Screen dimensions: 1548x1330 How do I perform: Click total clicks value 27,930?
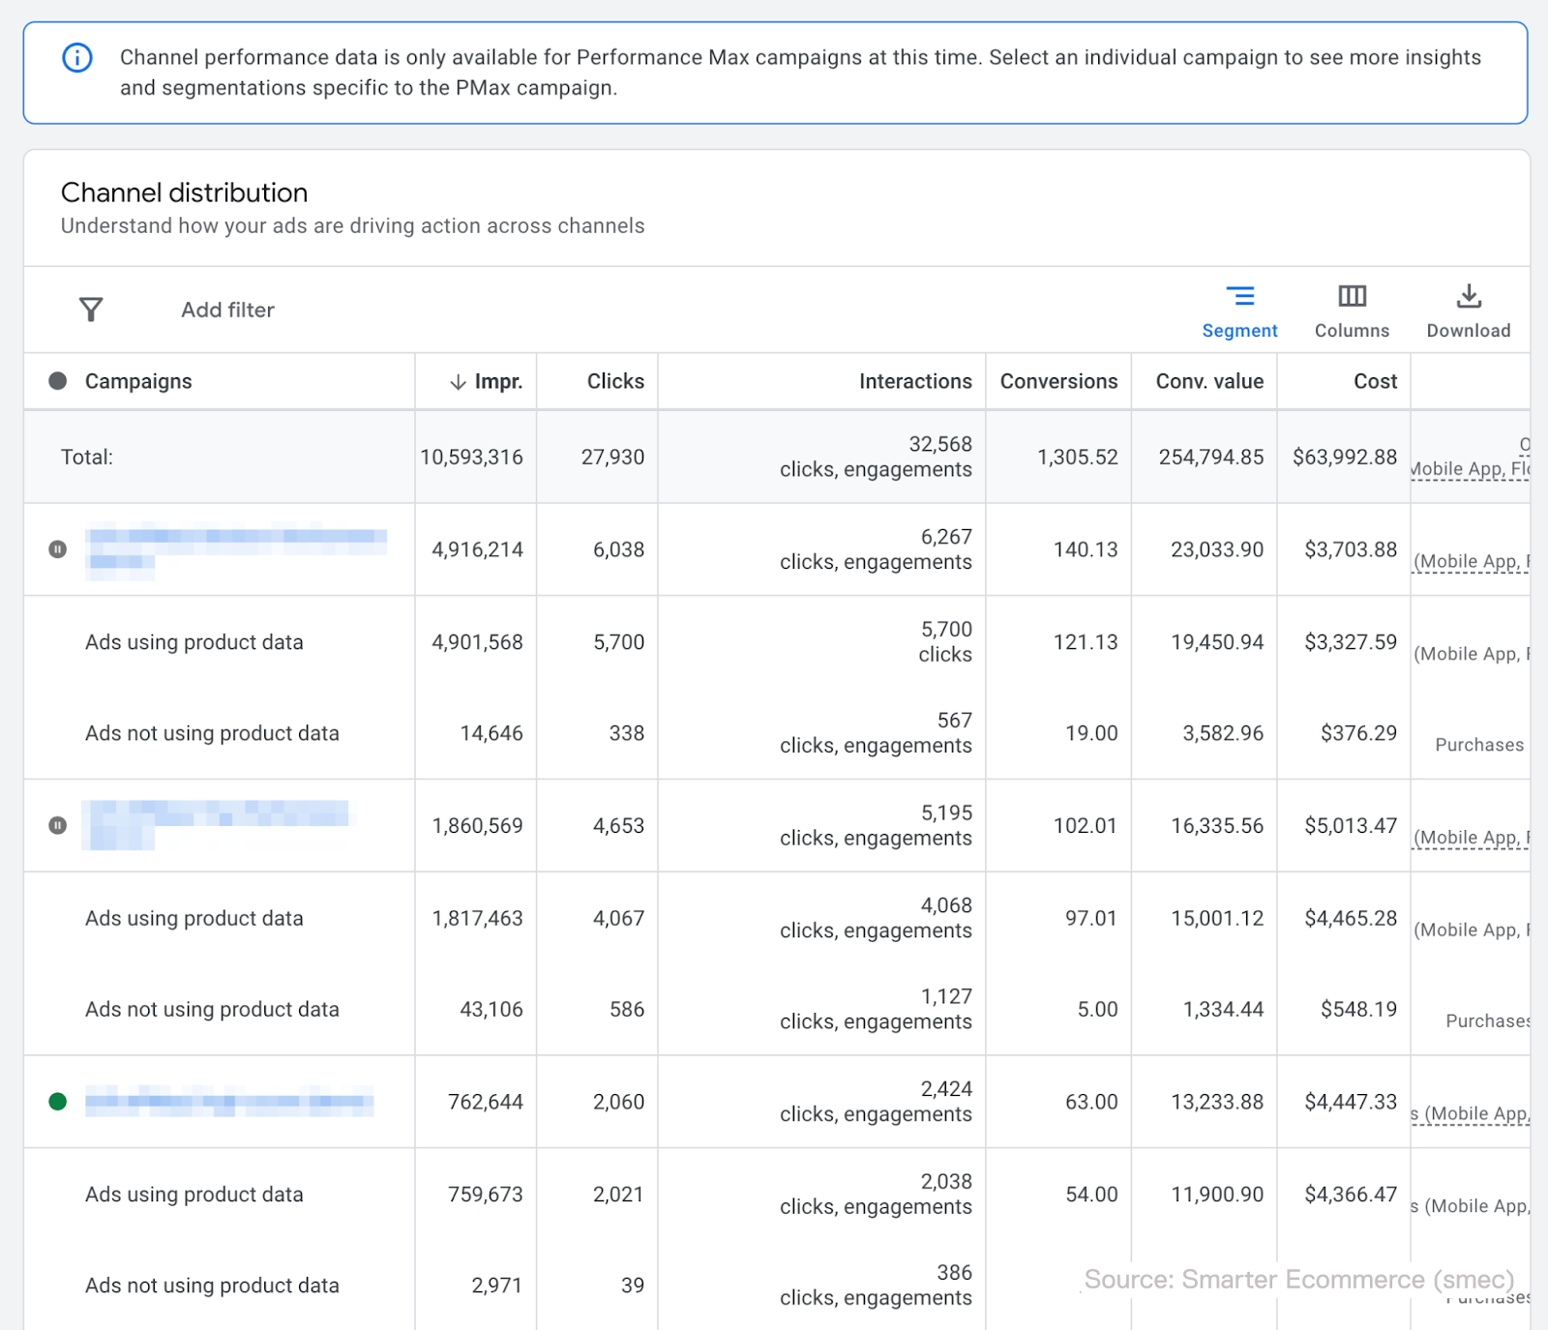coord(612,457)
